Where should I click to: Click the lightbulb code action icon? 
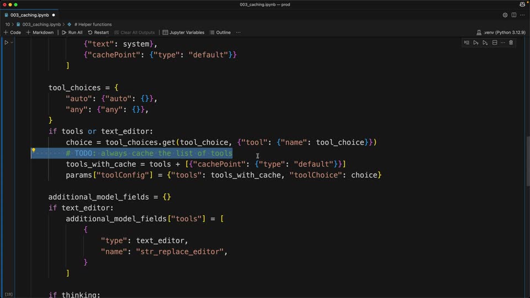(x=34, y=150)
